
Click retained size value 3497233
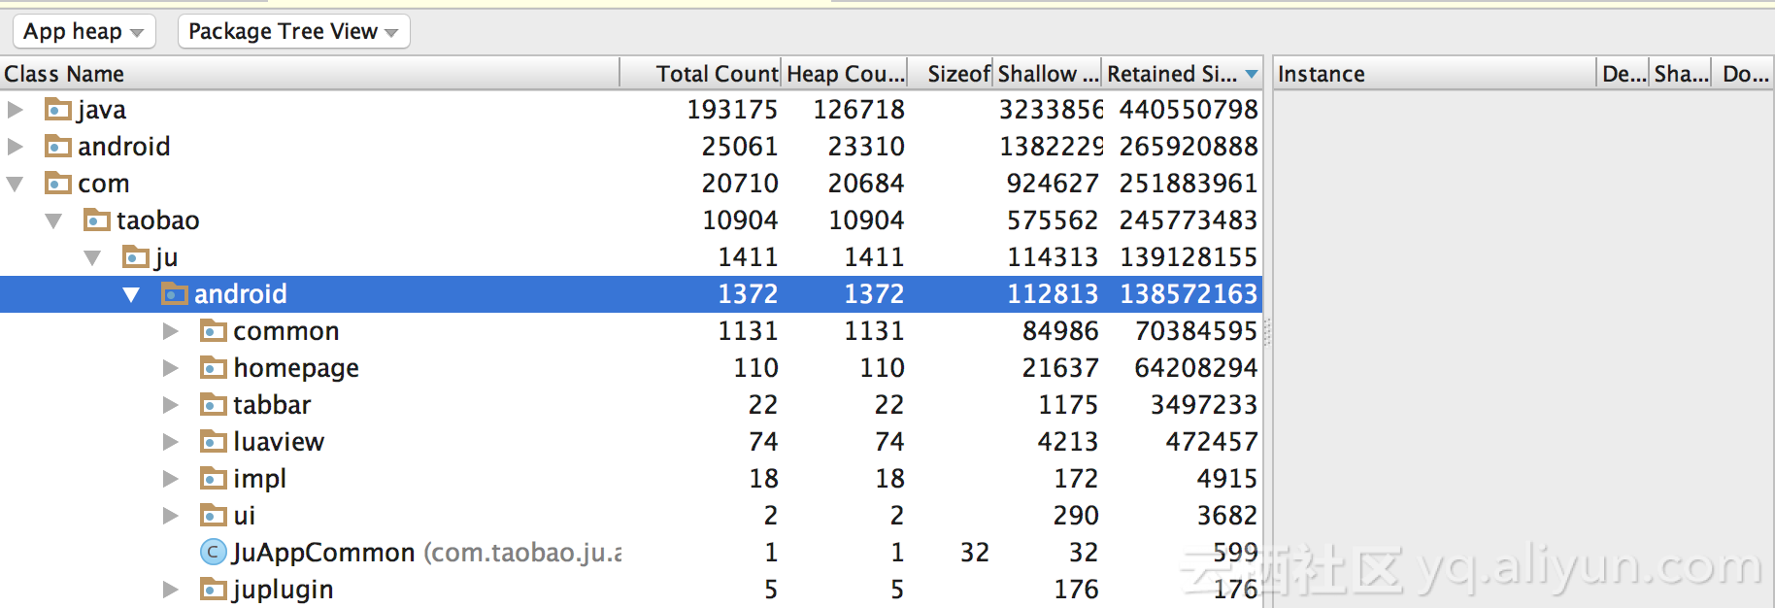point(1204,405)
